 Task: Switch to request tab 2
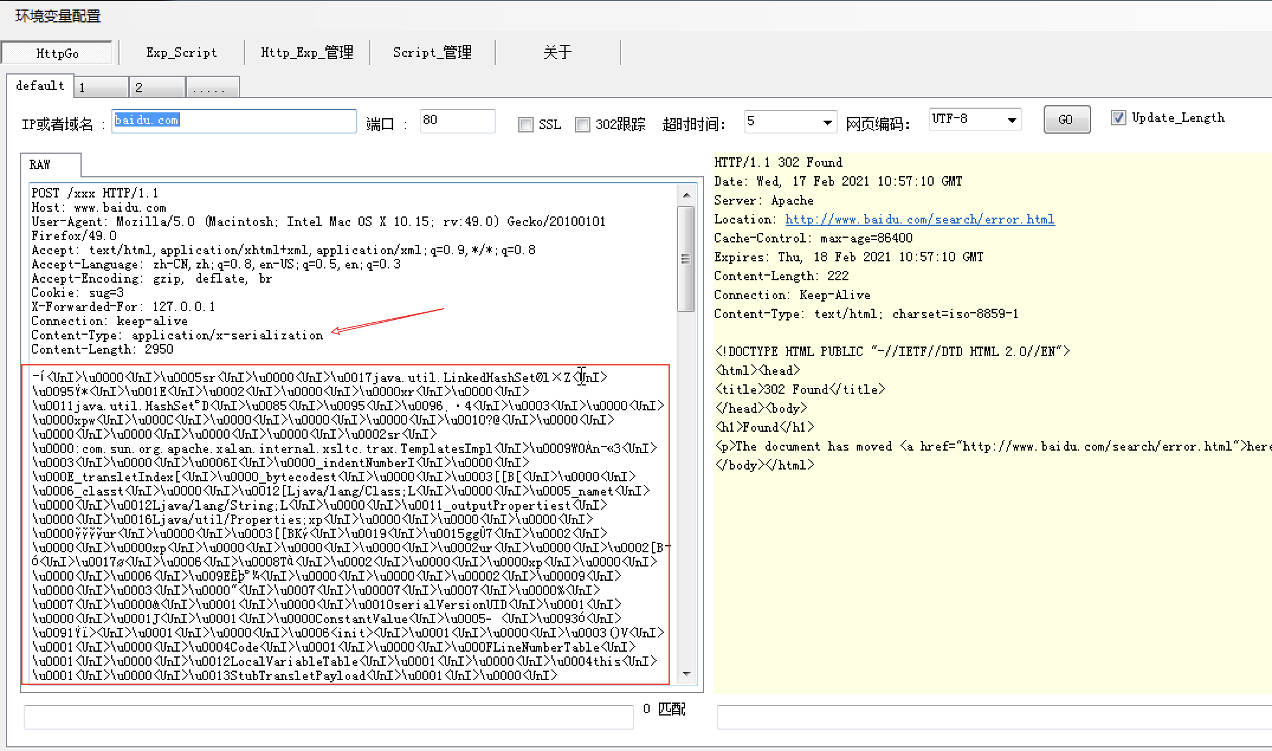click(157, 88)
